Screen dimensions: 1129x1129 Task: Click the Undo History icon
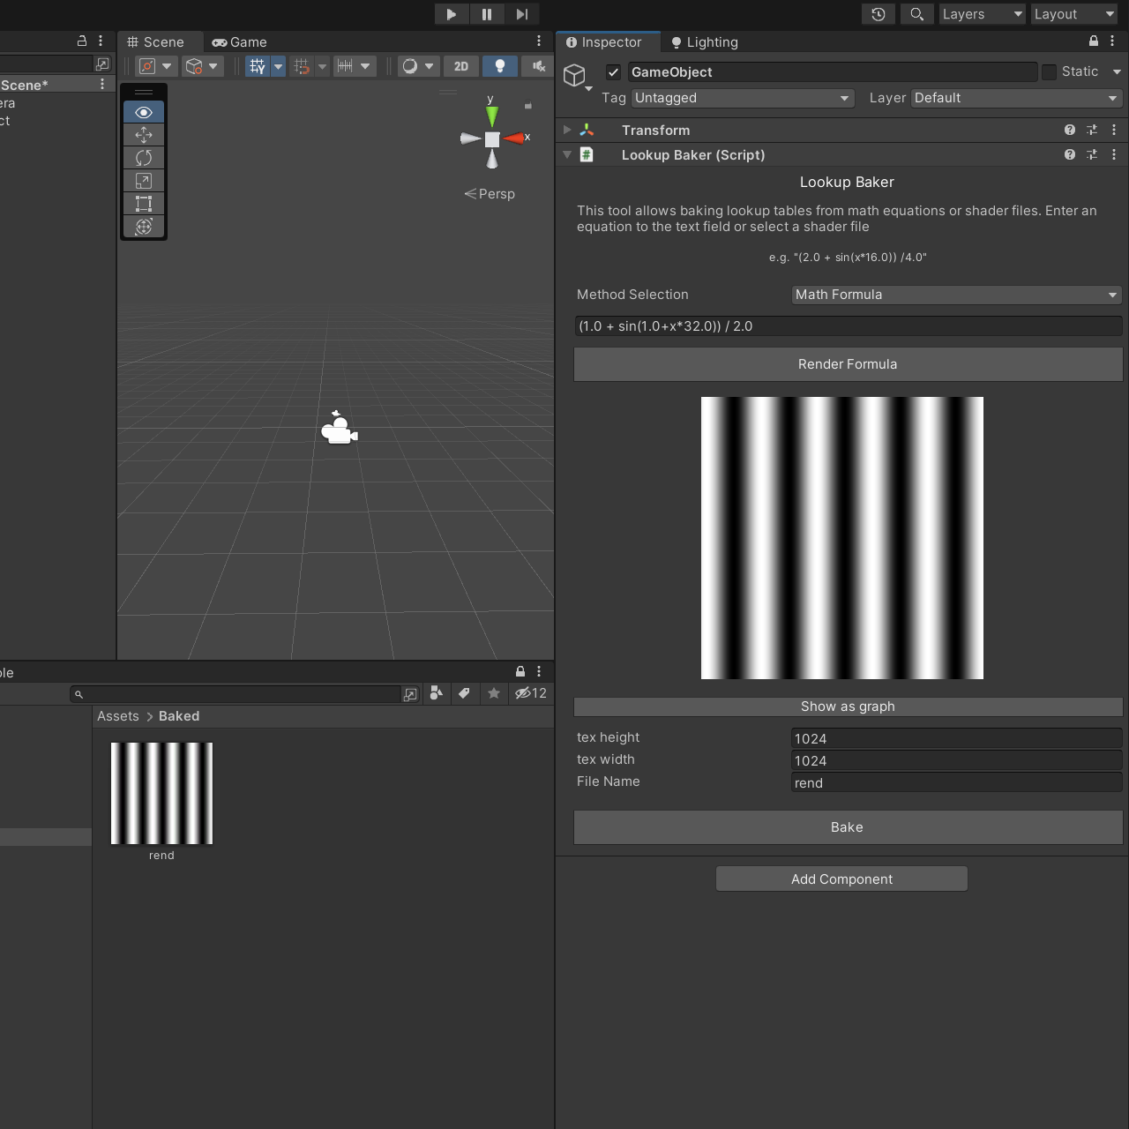pos(878,14)
